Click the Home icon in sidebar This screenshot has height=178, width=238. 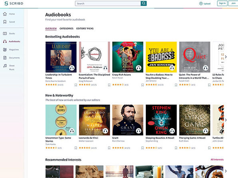tap(5, 14)
